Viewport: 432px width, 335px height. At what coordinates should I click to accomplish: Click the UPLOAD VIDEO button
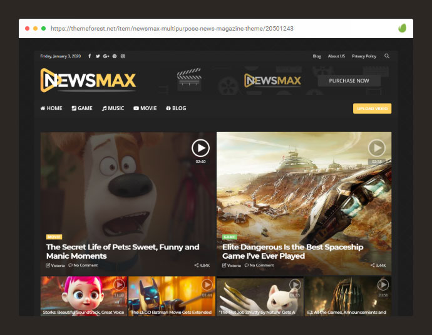(x=373, y=108)
